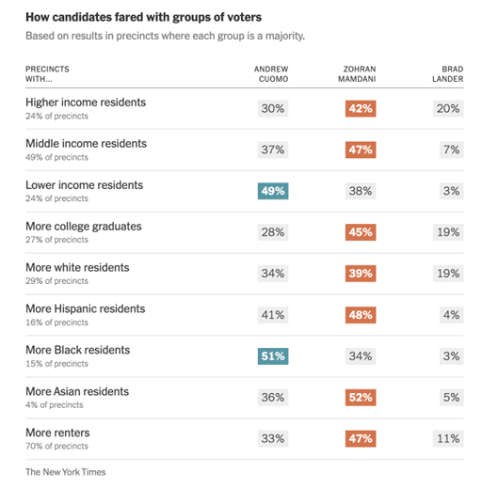This screenshot has height=488, width=498.
Task: Click the More college graduates label
Action: [84, 227]
